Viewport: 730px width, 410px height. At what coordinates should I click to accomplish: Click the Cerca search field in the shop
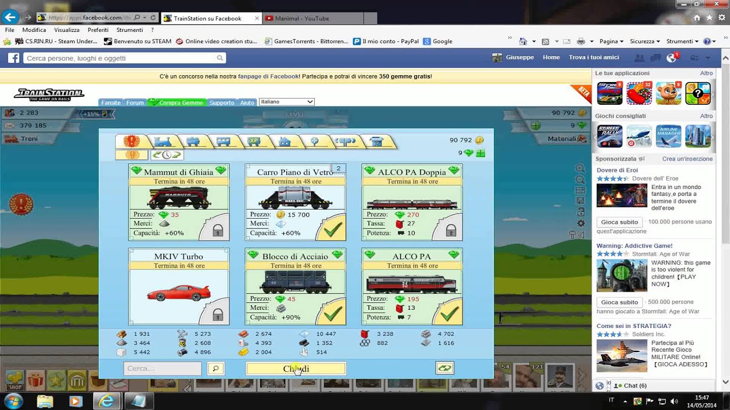(x=163, y=368)
